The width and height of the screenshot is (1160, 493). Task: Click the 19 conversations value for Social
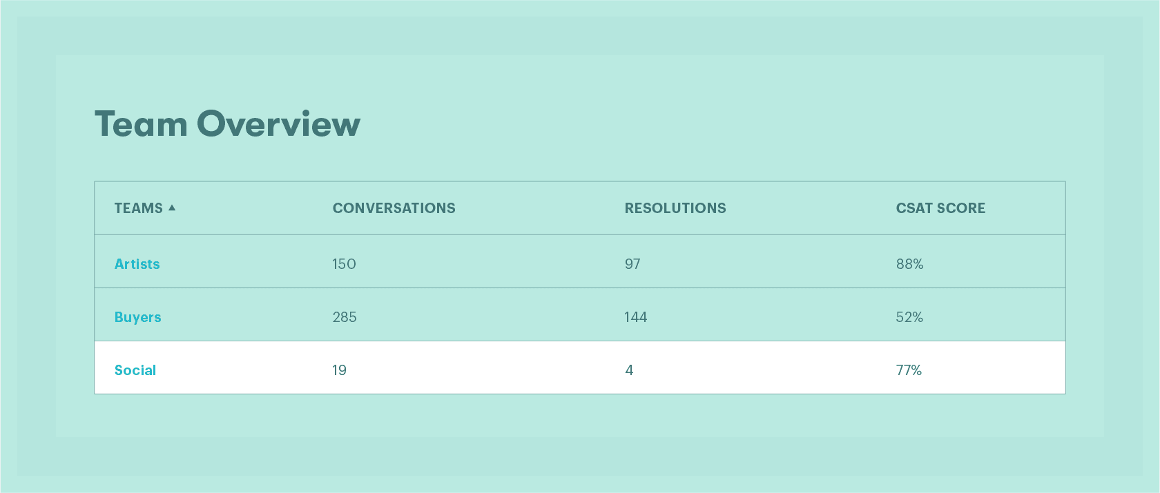tap(339, 370)
